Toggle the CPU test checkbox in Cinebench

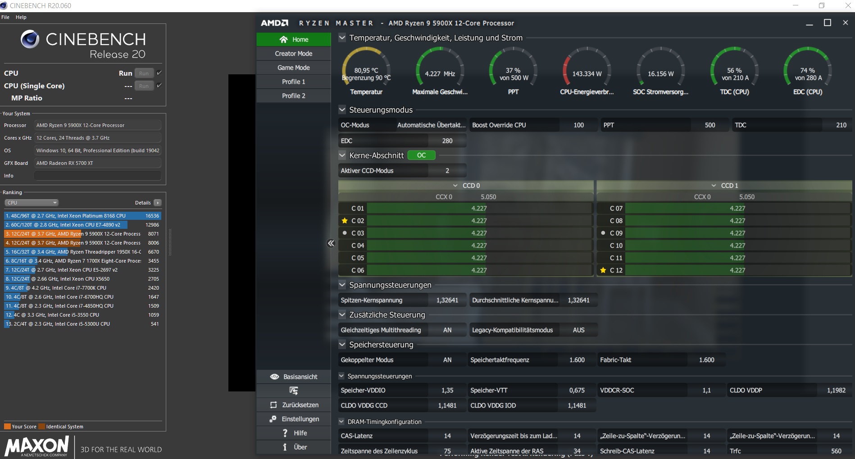(159, 73)
